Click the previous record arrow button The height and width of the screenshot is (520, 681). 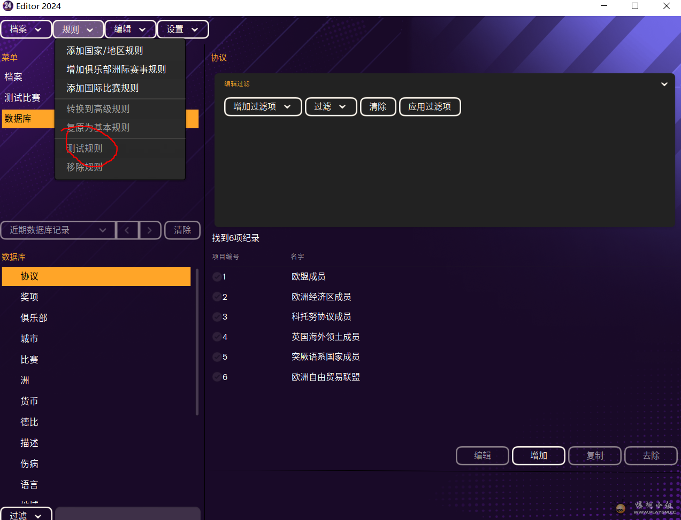coord(127,230)
